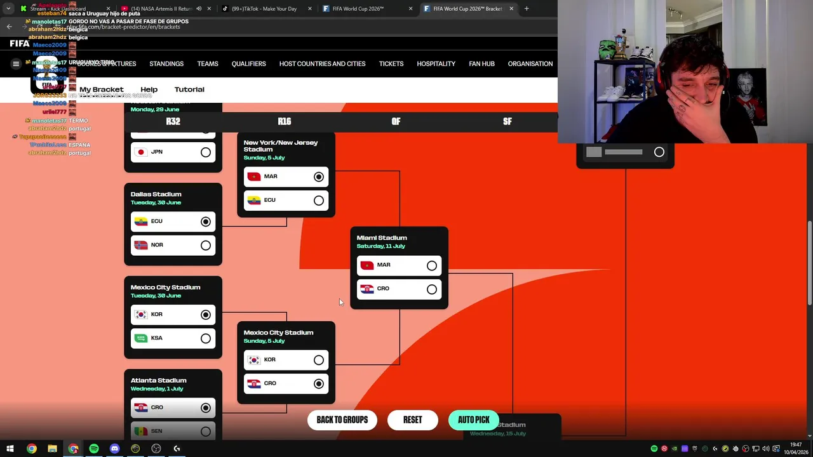The image size is (813, 457).
Task: Open Organisation menu item
Action: click(x=530, y=63)
